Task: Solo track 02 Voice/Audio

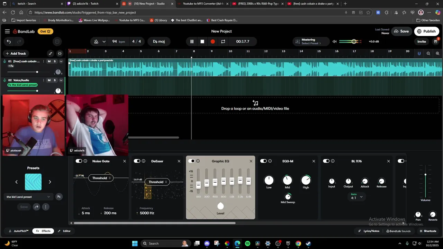Action: [55, 80]
